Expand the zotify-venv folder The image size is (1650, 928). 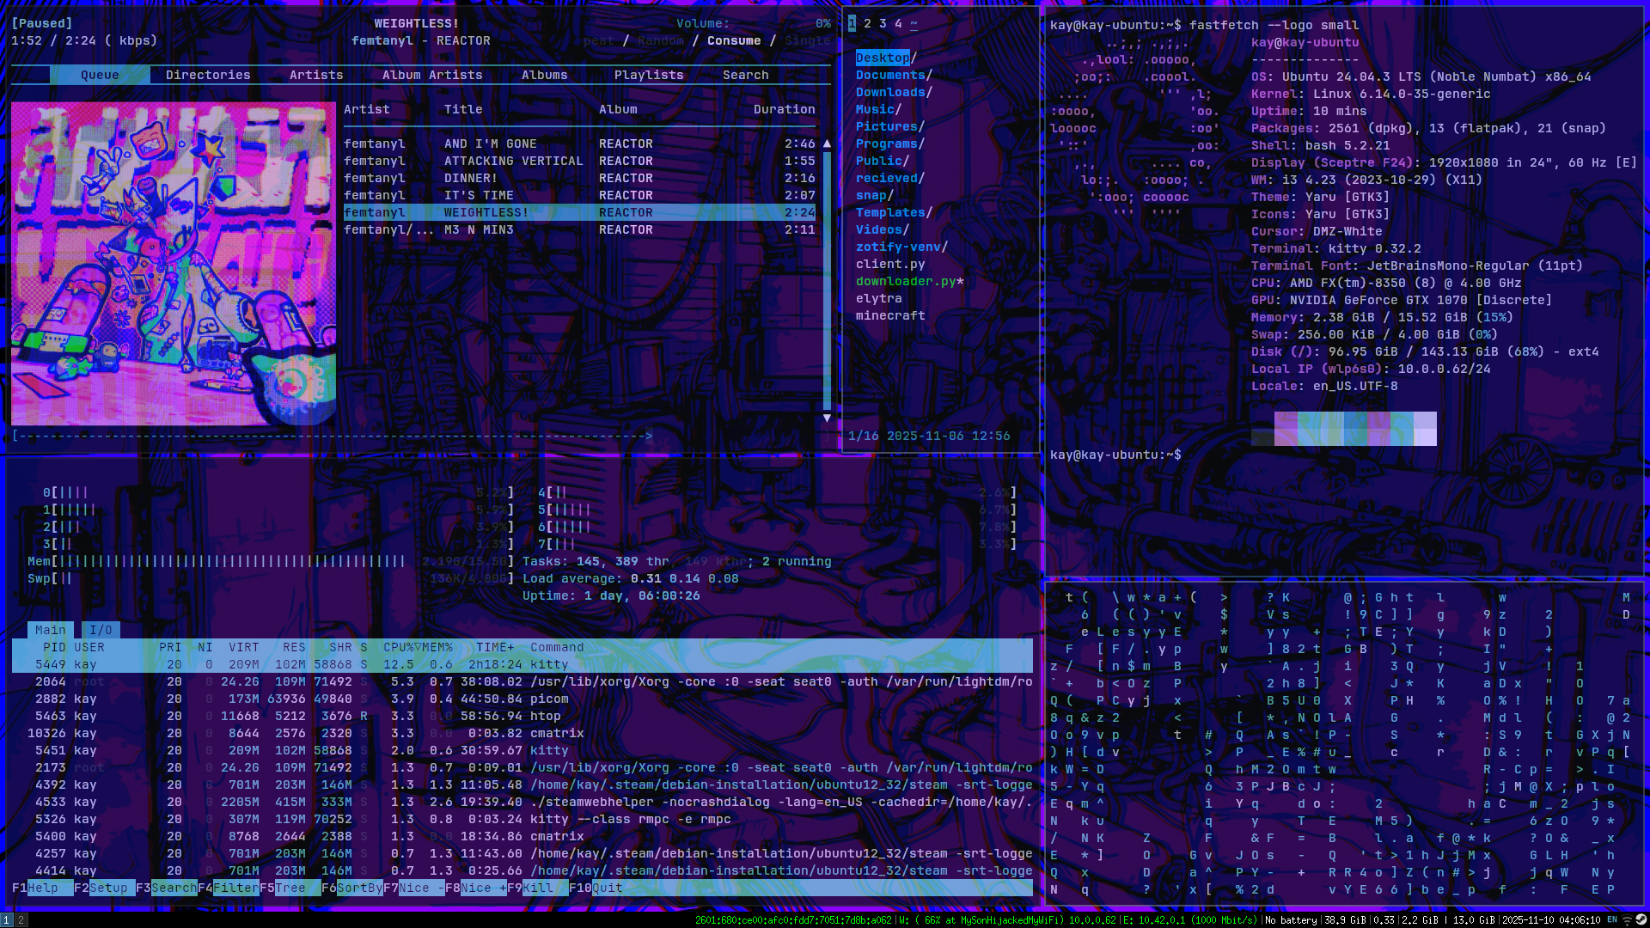[898, 247]
